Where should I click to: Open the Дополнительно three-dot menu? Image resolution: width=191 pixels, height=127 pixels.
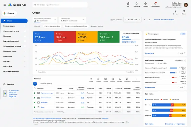[x=136, y=80]
